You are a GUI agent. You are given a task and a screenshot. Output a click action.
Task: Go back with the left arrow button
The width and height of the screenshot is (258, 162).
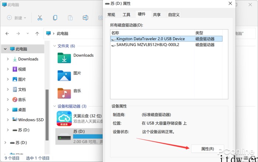click(x=7, y=34)
